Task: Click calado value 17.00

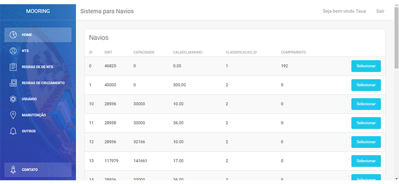Action: (178, 161)
